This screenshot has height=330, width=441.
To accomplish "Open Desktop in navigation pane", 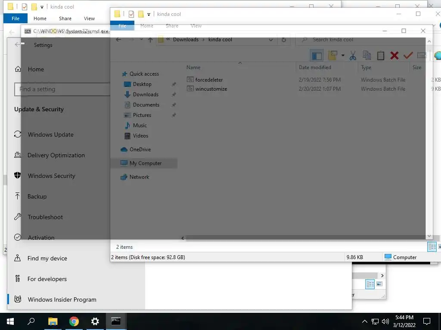I will [x=142, y=84].
